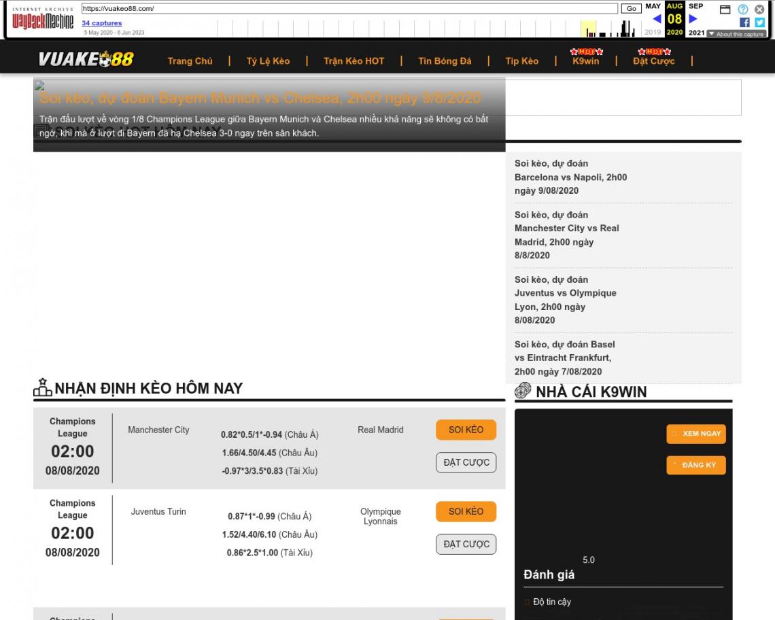Jump to the 2019 year in the timeline

[x=653, y=32]
